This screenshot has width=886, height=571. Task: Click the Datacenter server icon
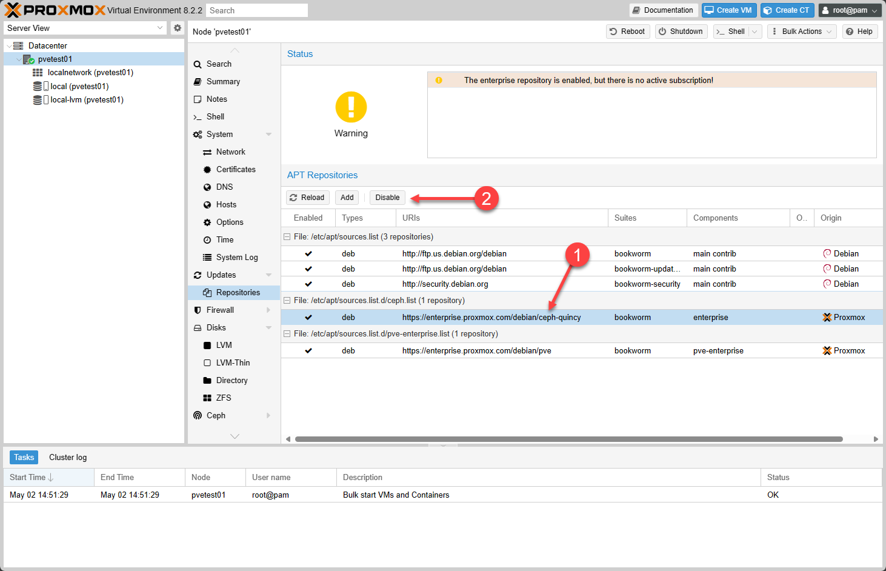click(18, 45)
